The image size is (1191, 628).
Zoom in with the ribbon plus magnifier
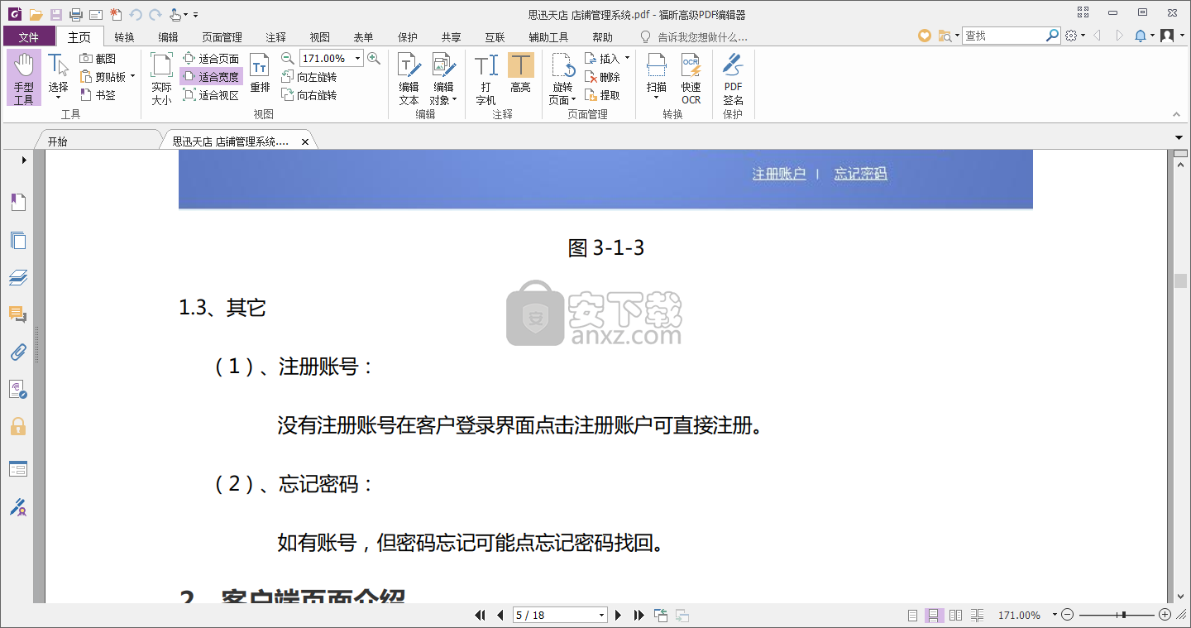(x=374, y=58)
